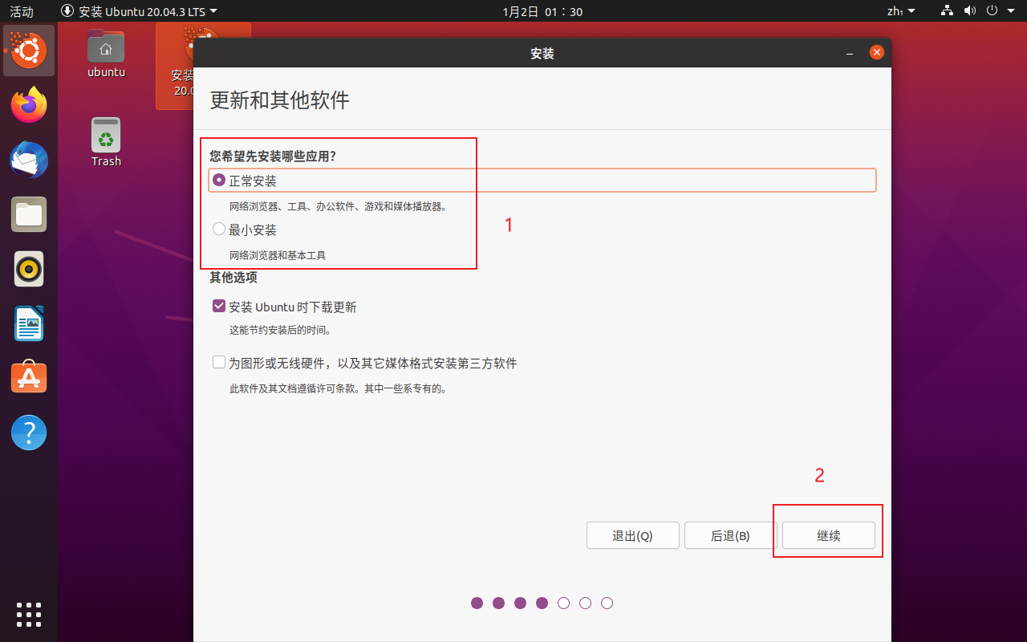
Task: Click the 这能节约安装后的时间 description
Action: [x=280, y=330]
